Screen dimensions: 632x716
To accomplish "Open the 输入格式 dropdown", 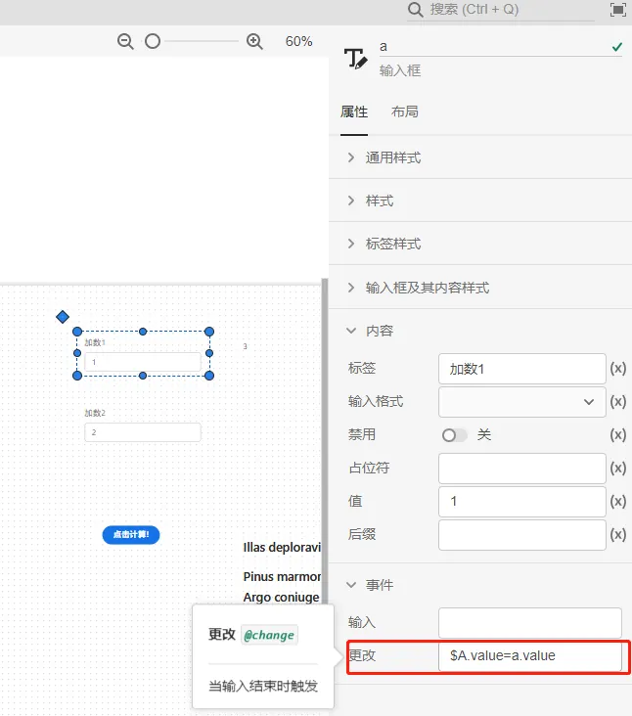I will [522, 402].
